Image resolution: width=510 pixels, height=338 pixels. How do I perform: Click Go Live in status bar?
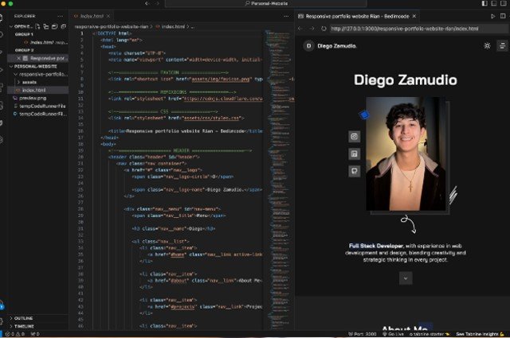(393, 334)
